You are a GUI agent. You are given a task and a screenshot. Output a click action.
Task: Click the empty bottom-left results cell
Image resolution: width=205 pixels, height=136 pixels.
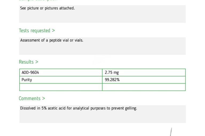[61, 87]
